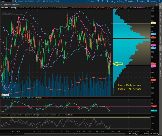Click the HYG symbol input field
The image size is (162, 136).
coord(6,1)
